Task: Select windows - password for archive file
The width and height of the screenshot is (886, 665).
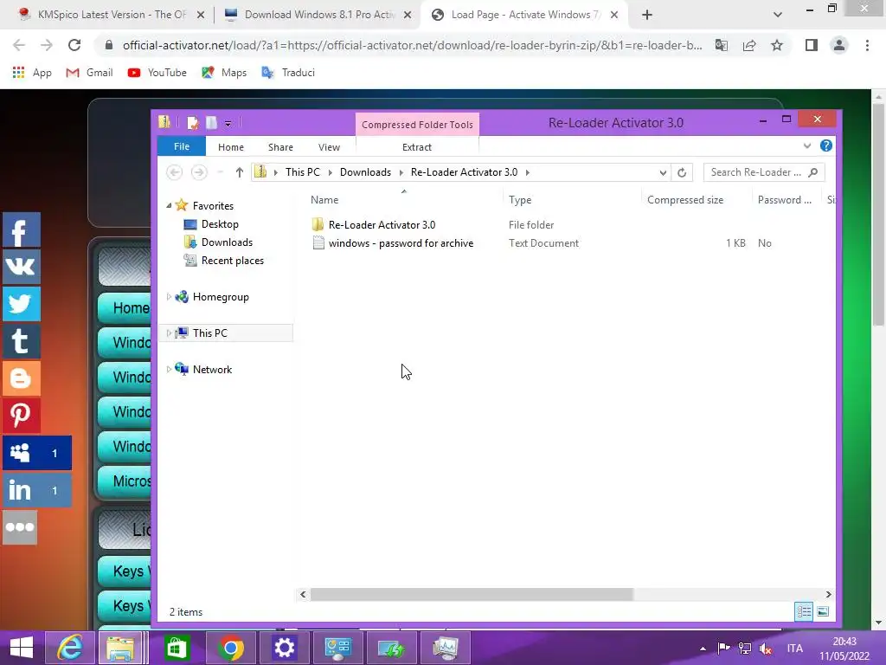Action: click(x=401, y=243)
